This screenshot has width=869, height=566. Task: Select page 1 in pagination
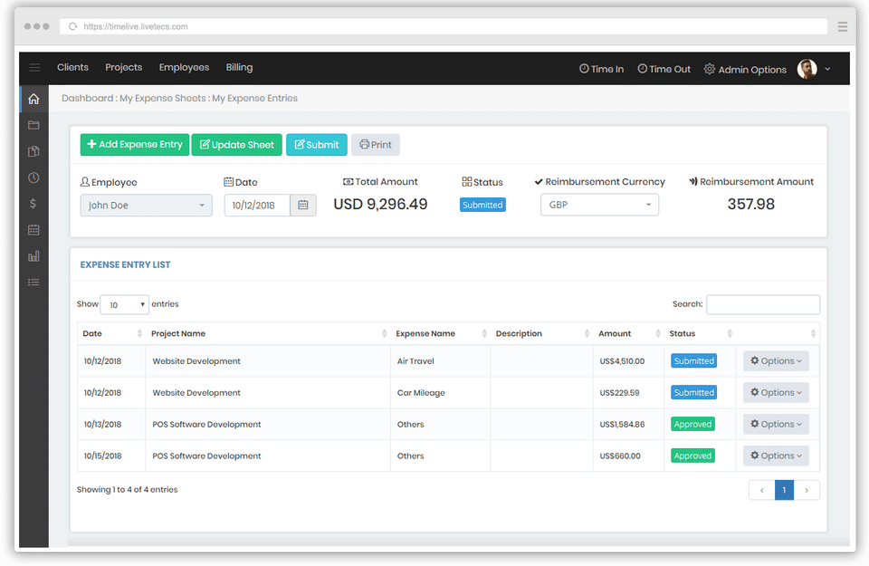tap(784, 490)
